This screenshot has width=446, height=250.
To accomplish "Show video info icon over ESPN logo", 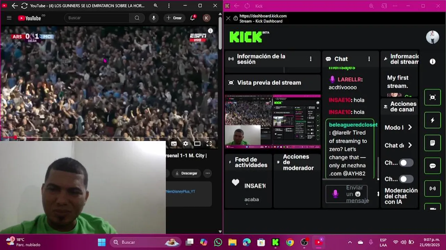I will point(210,31).
